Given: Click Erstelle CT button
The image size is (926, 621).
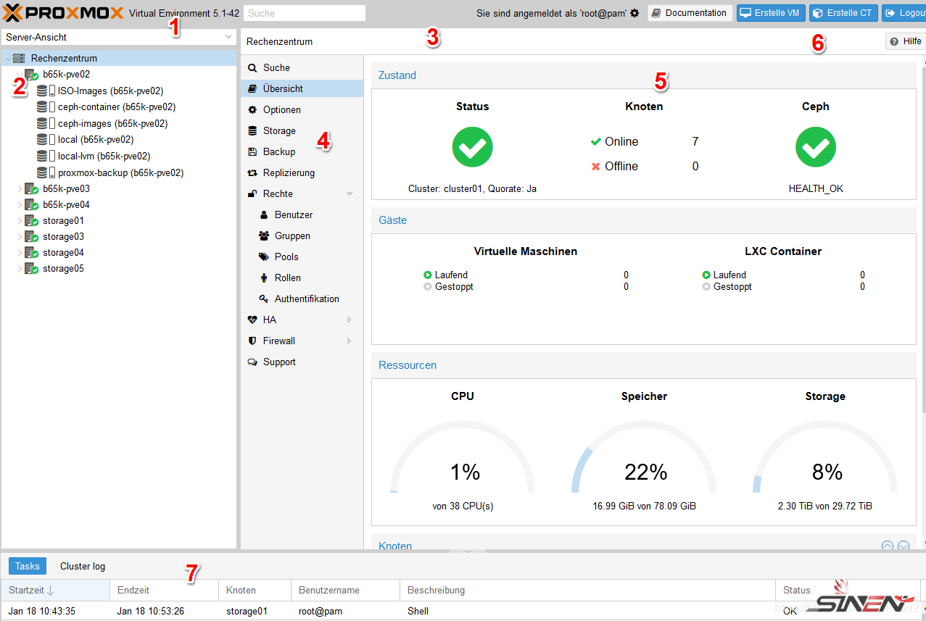Looking at the screenshot, I should click(x=843, y=13).
